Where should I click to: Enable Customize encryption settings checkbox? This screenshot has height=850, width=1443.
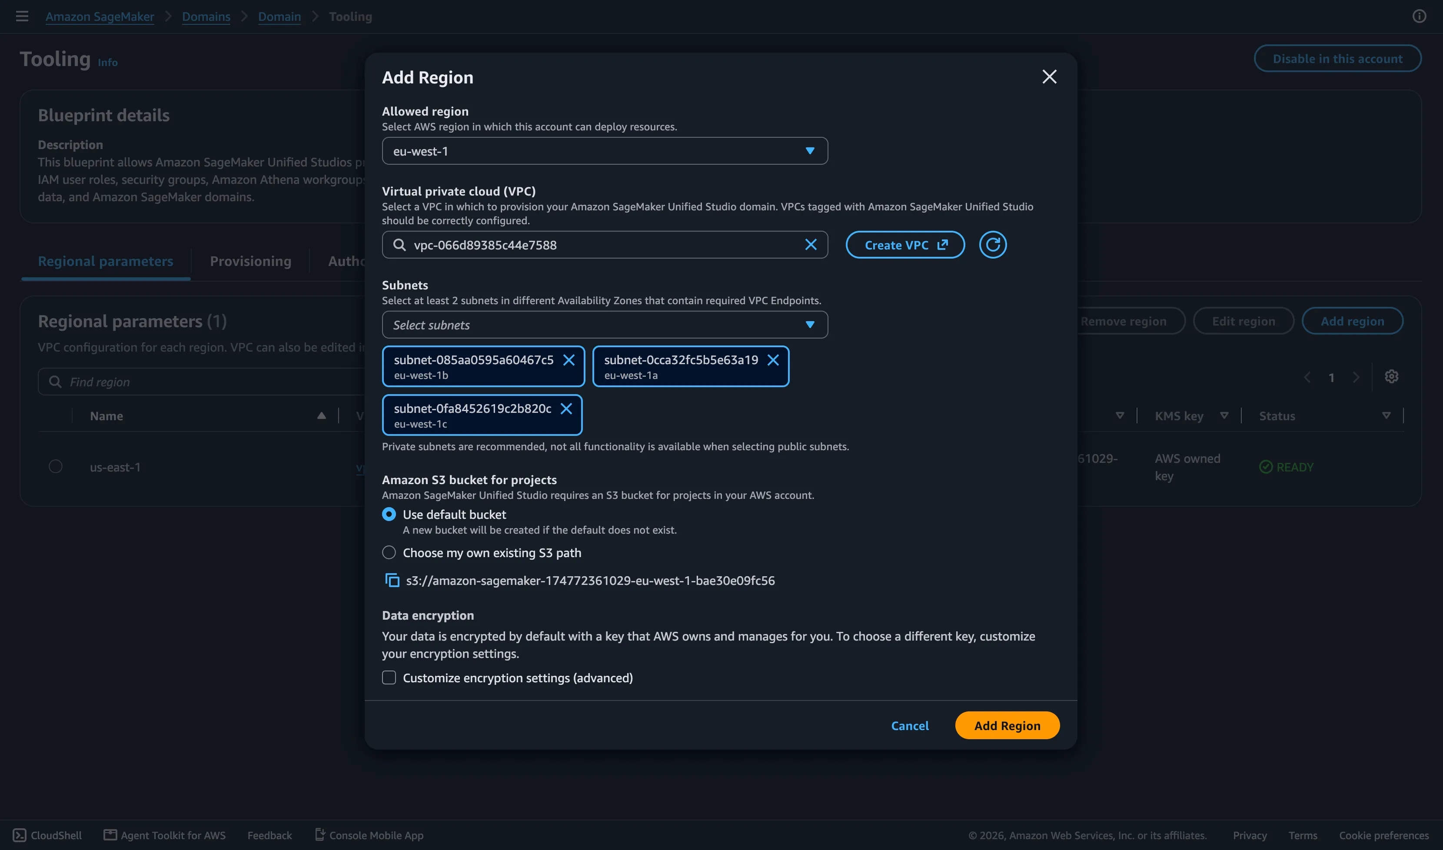[x=389, y=677]
